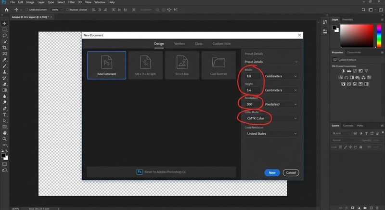Select the Zoom magnifier tool
The height and width of the screenshot is (210, 385).
coord(4,139)
